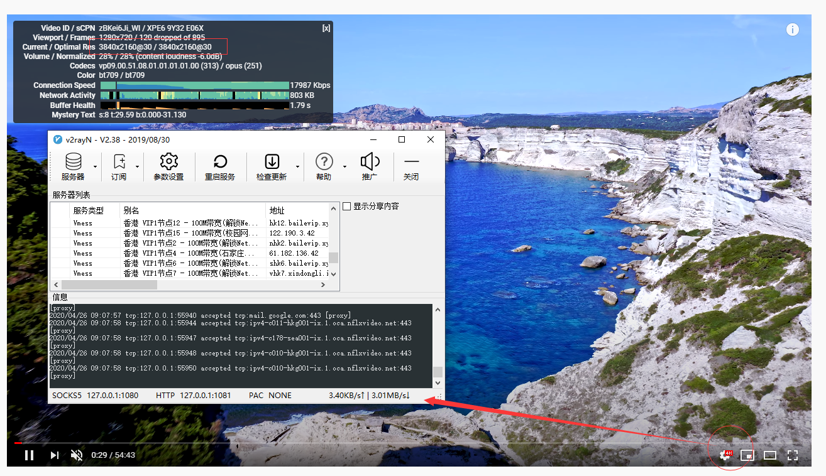Expand the 检查更新 dropdown arrow
826x476 pixels.
[x=298, y=167]
